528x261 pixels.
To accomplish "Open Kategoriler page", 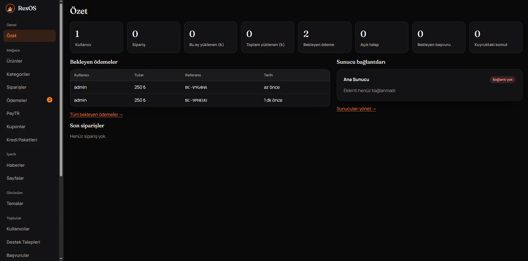I will (x=29, y=74).
